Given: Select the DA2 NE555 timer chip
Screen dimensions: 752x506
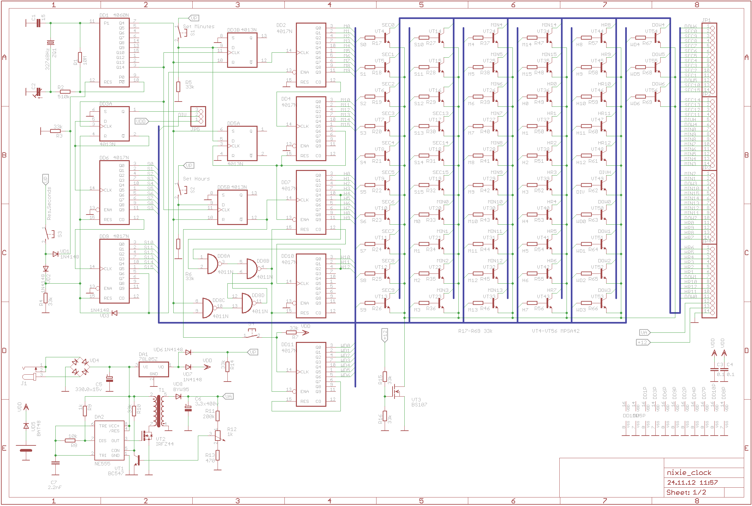Looking at the screenshot, I should coord(109,440).
